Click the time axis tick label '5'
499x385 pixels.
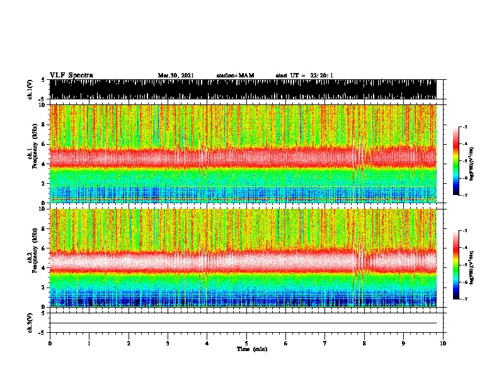tap(246, 343)
